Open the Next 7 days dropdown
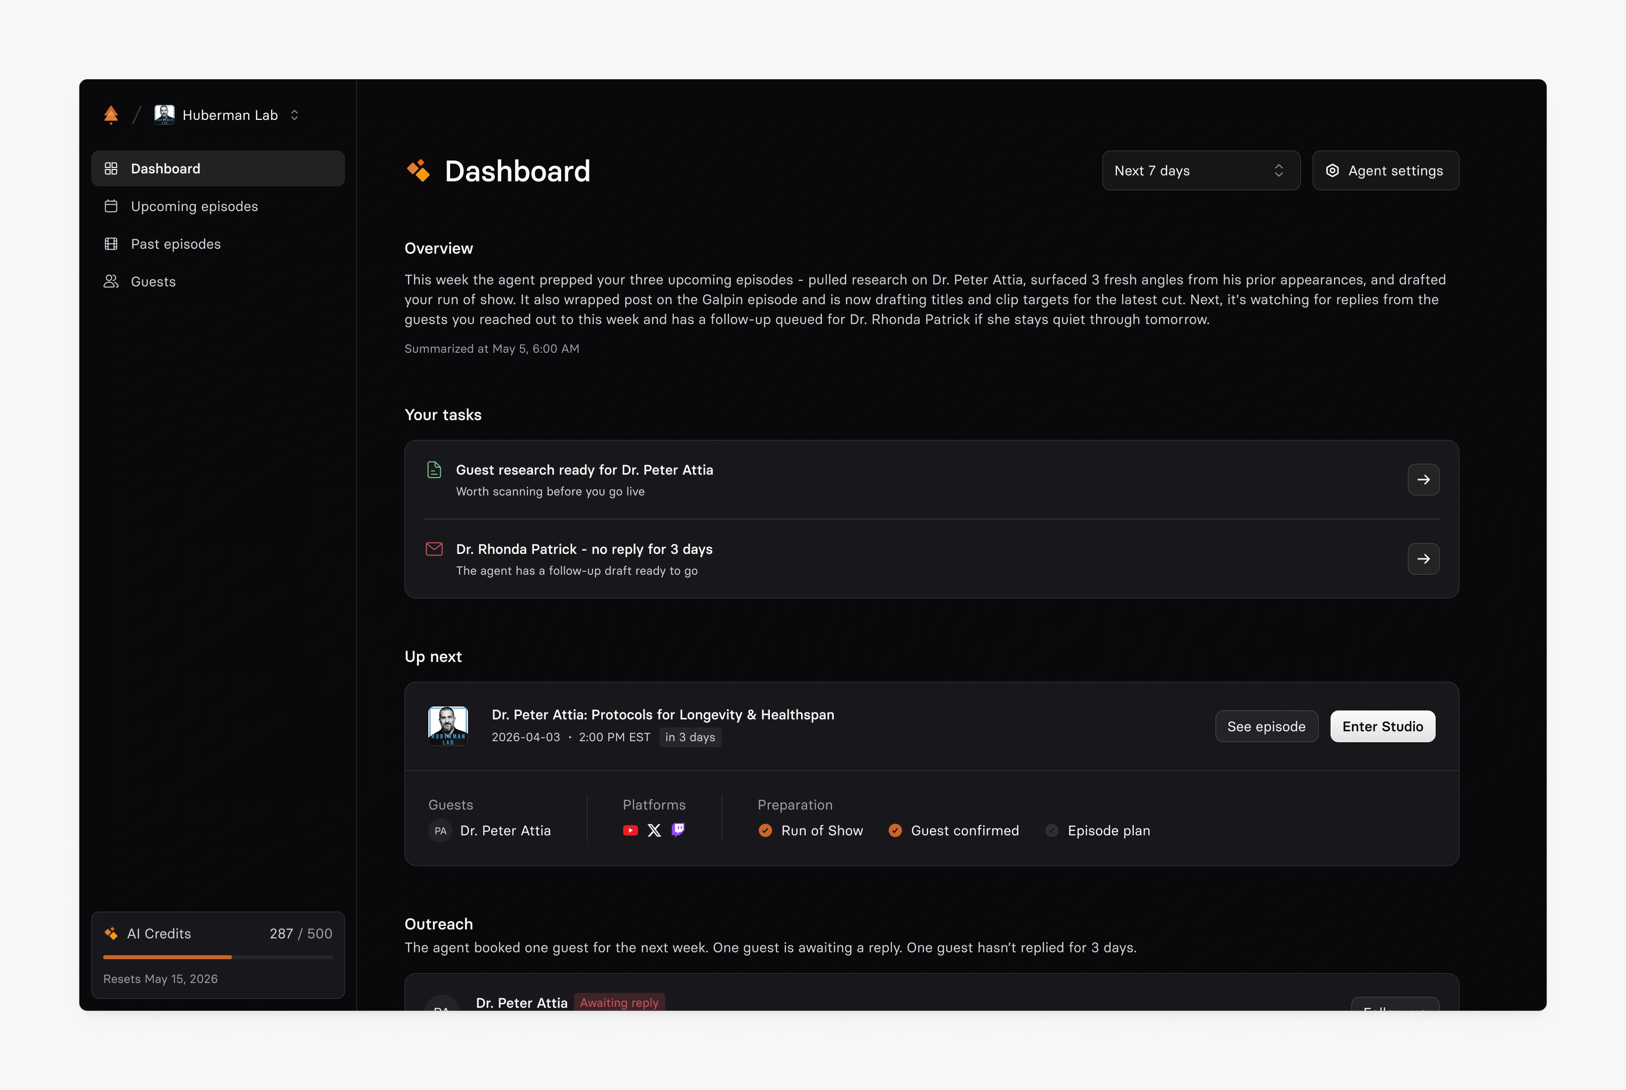The image size is (1626, 1090). point(1200,170)
